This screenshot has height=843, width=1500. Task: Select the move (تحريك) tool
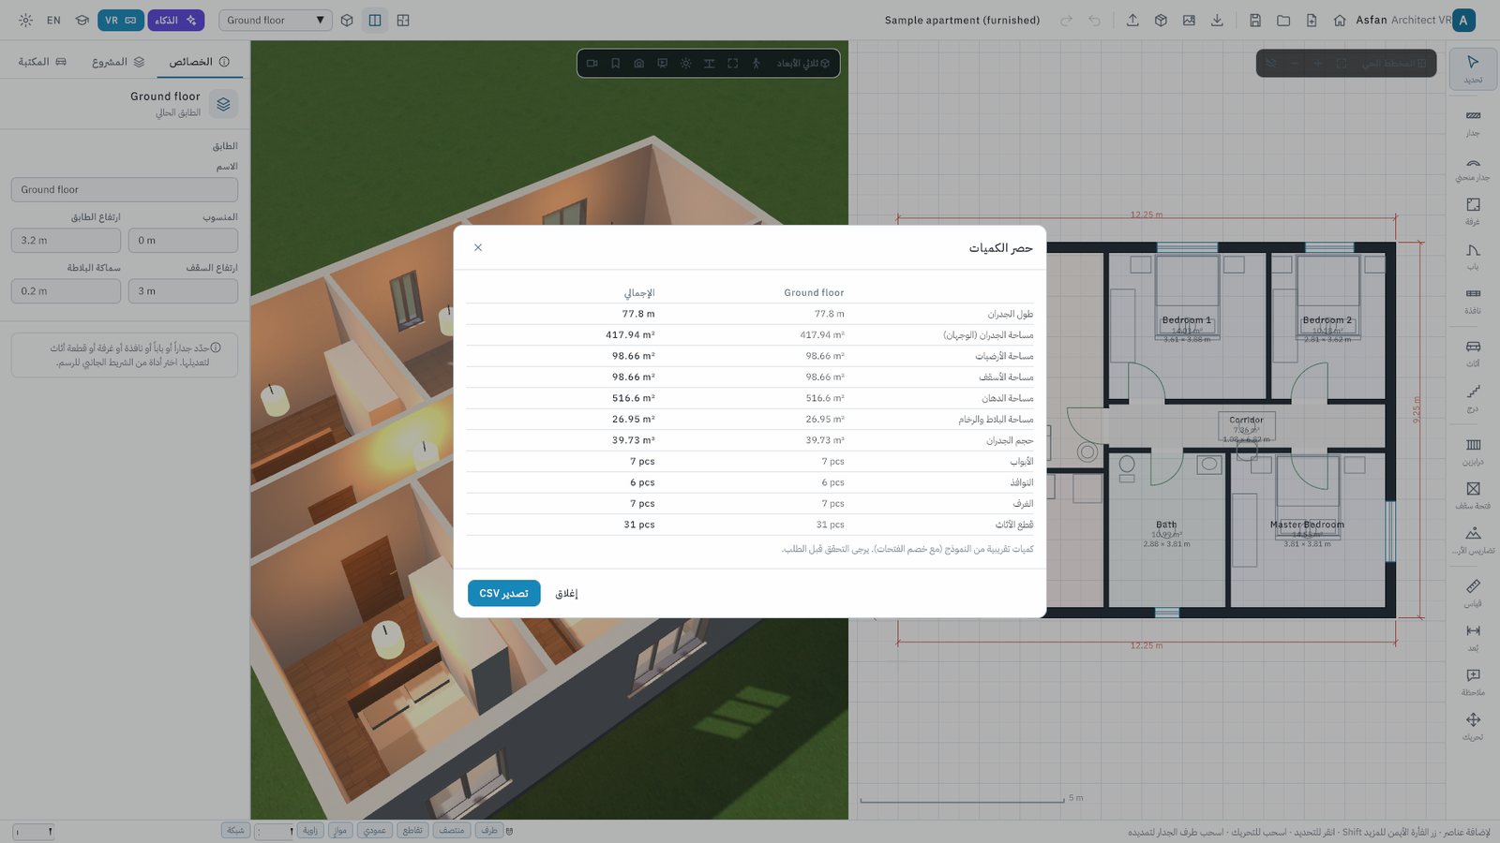[1473, 727]
